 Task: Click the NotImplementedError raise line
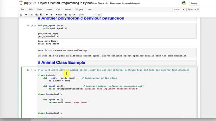(94, 89)
